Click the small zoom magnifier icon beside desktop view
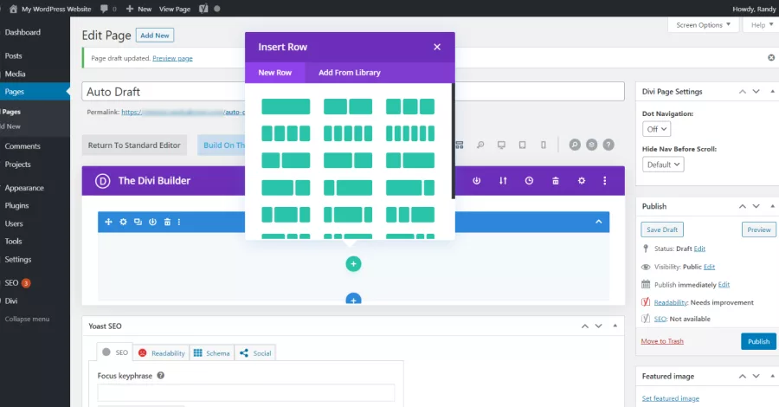The height and width of the screenshot is (407, 779). pyautogui.click(x=480, y=145)
